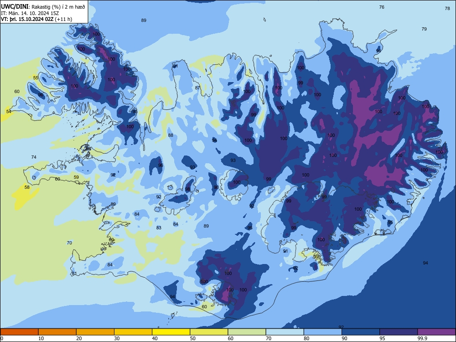Click the bright yellow 40–50 legend swatch

(x=171, y=332)
